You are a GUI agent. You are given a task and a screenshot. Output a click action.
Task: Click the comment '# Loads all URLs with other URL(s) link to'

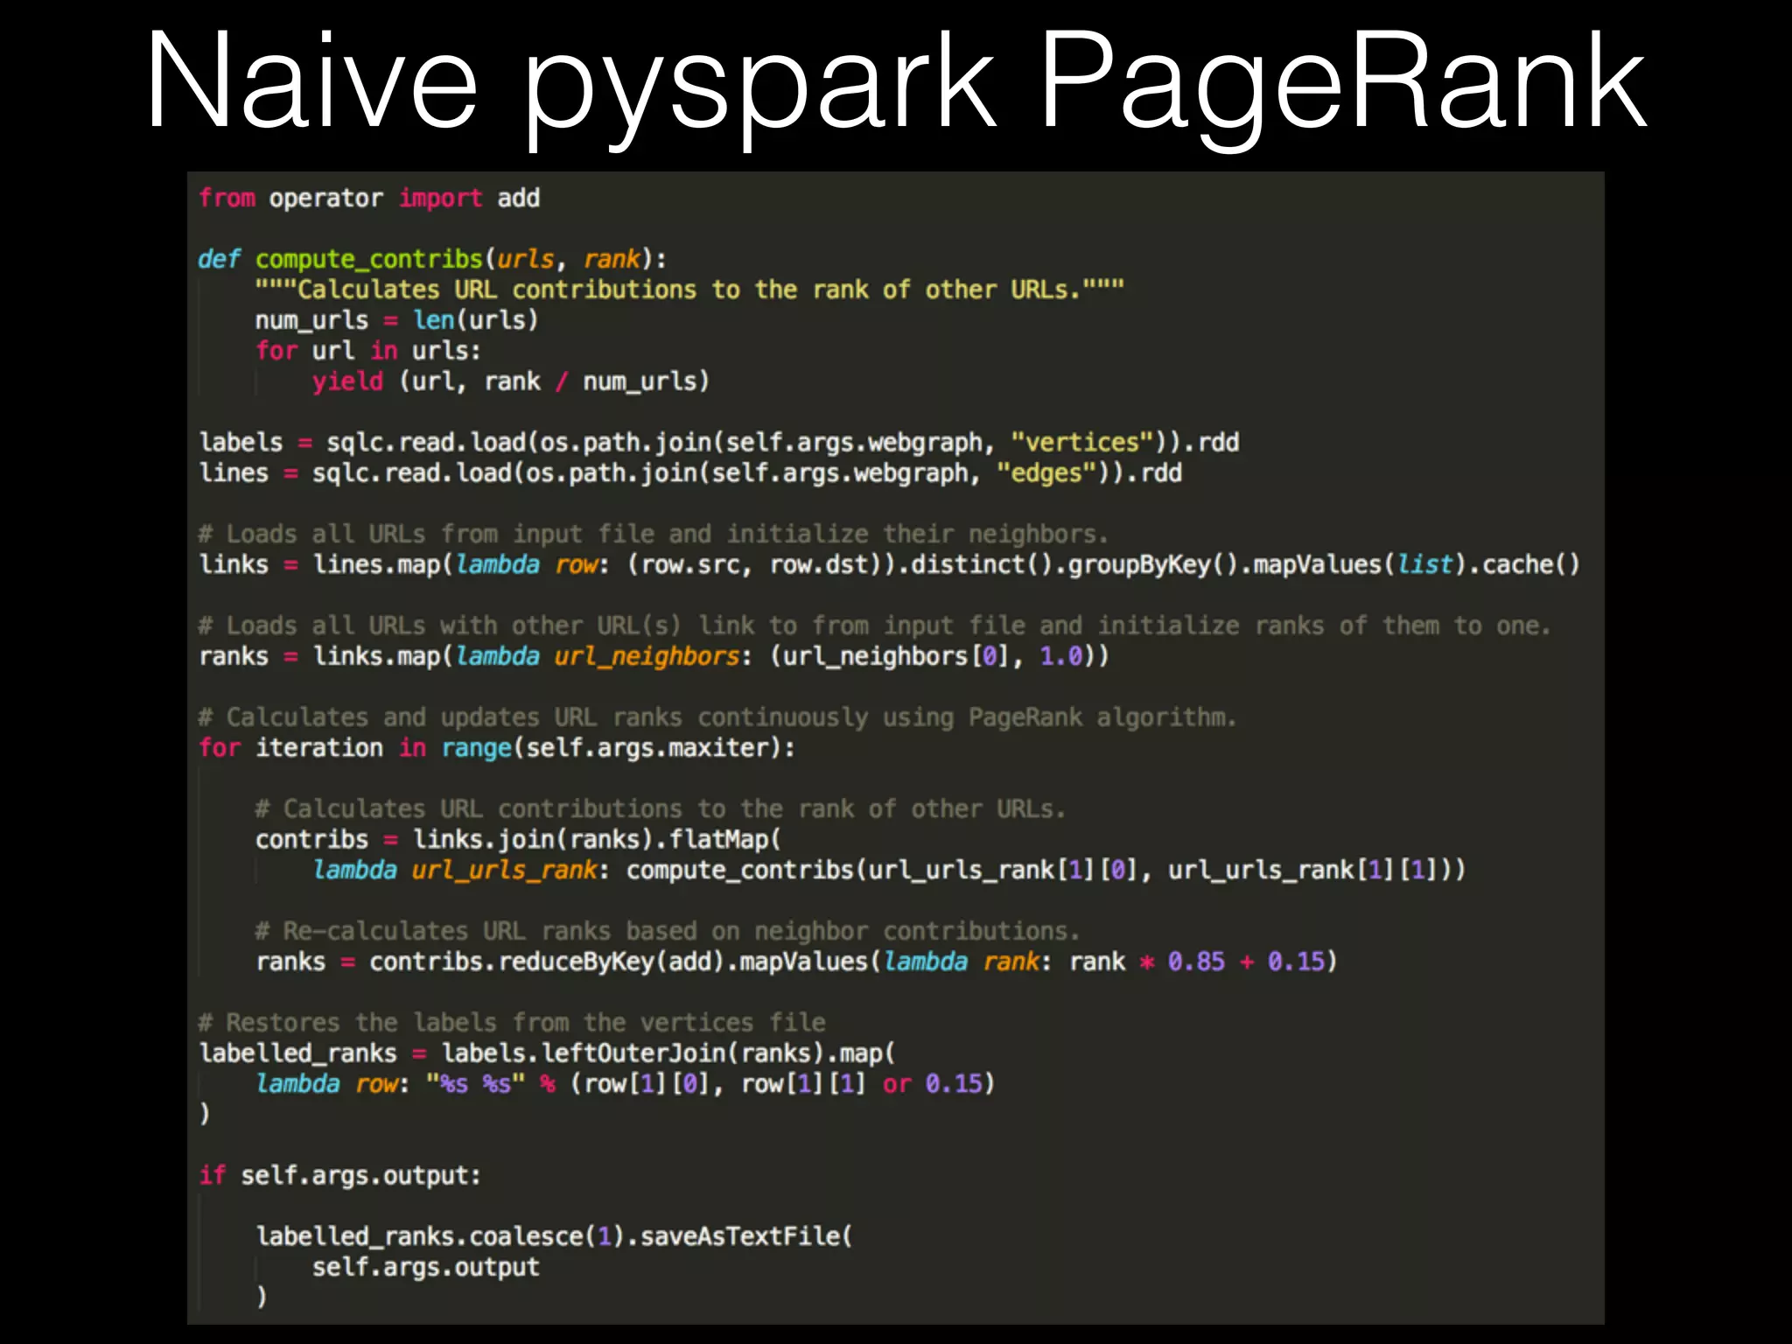875,626
